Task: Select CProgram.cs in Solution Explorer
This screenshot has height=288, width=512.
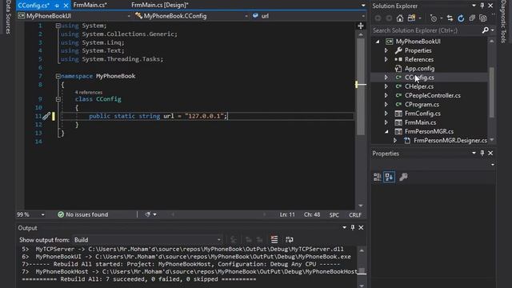Action: [422, 105]
